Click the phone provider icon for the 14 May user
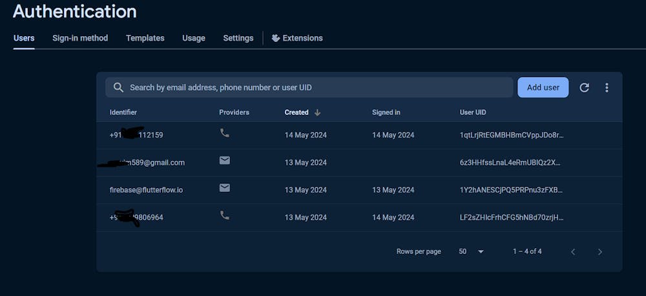Screen dimensions: 646x296 coord(225,133)
